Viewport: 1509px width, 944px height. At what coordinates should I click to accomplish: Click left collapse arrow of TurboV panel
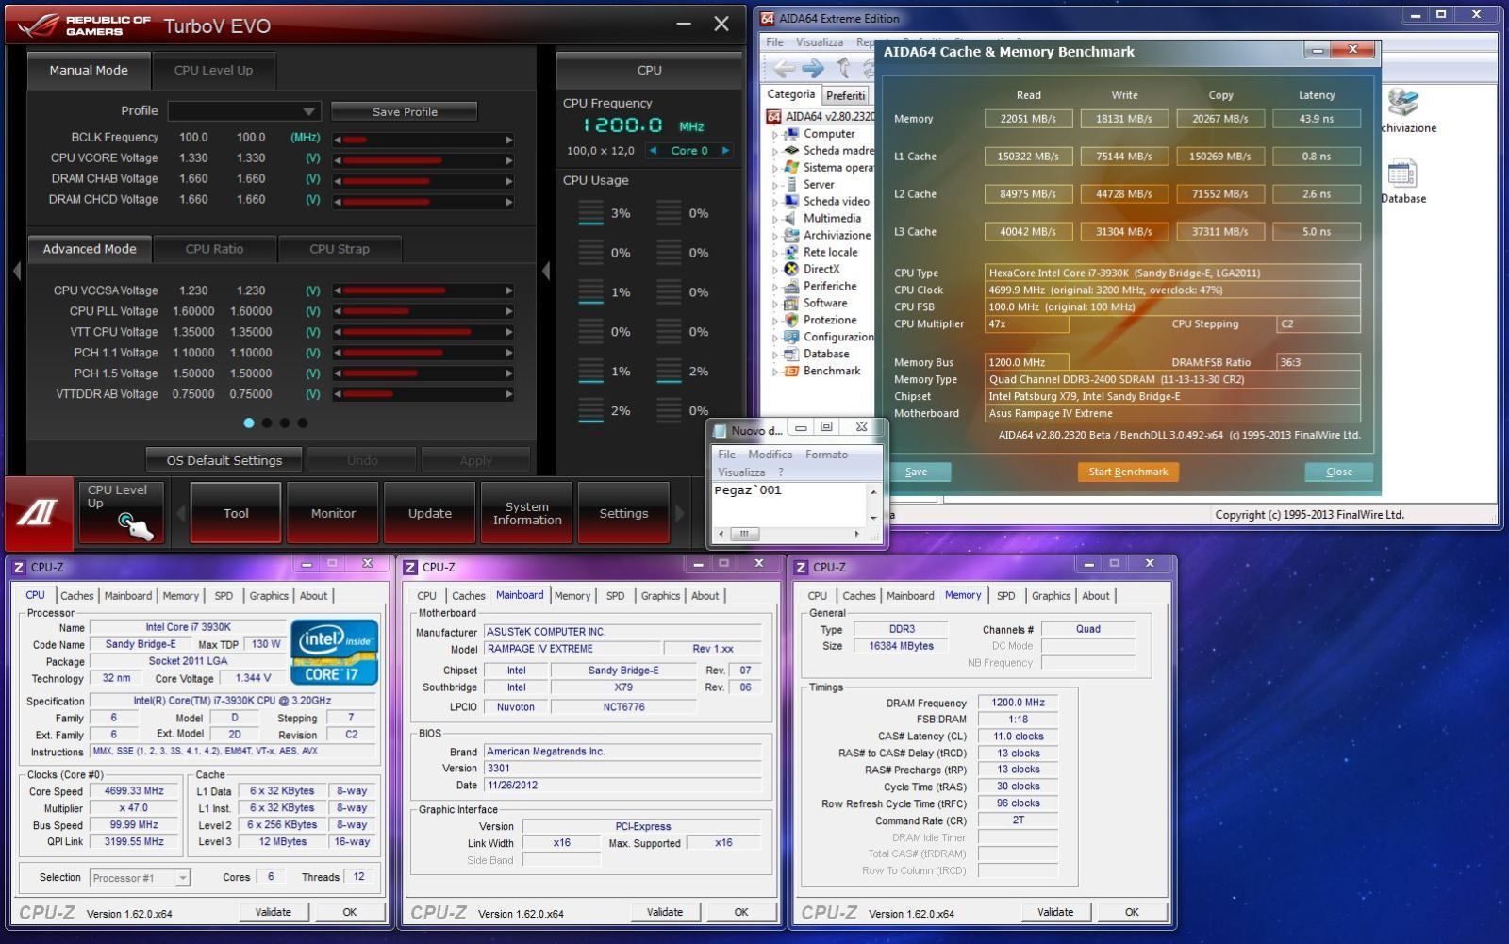[16, 272]
